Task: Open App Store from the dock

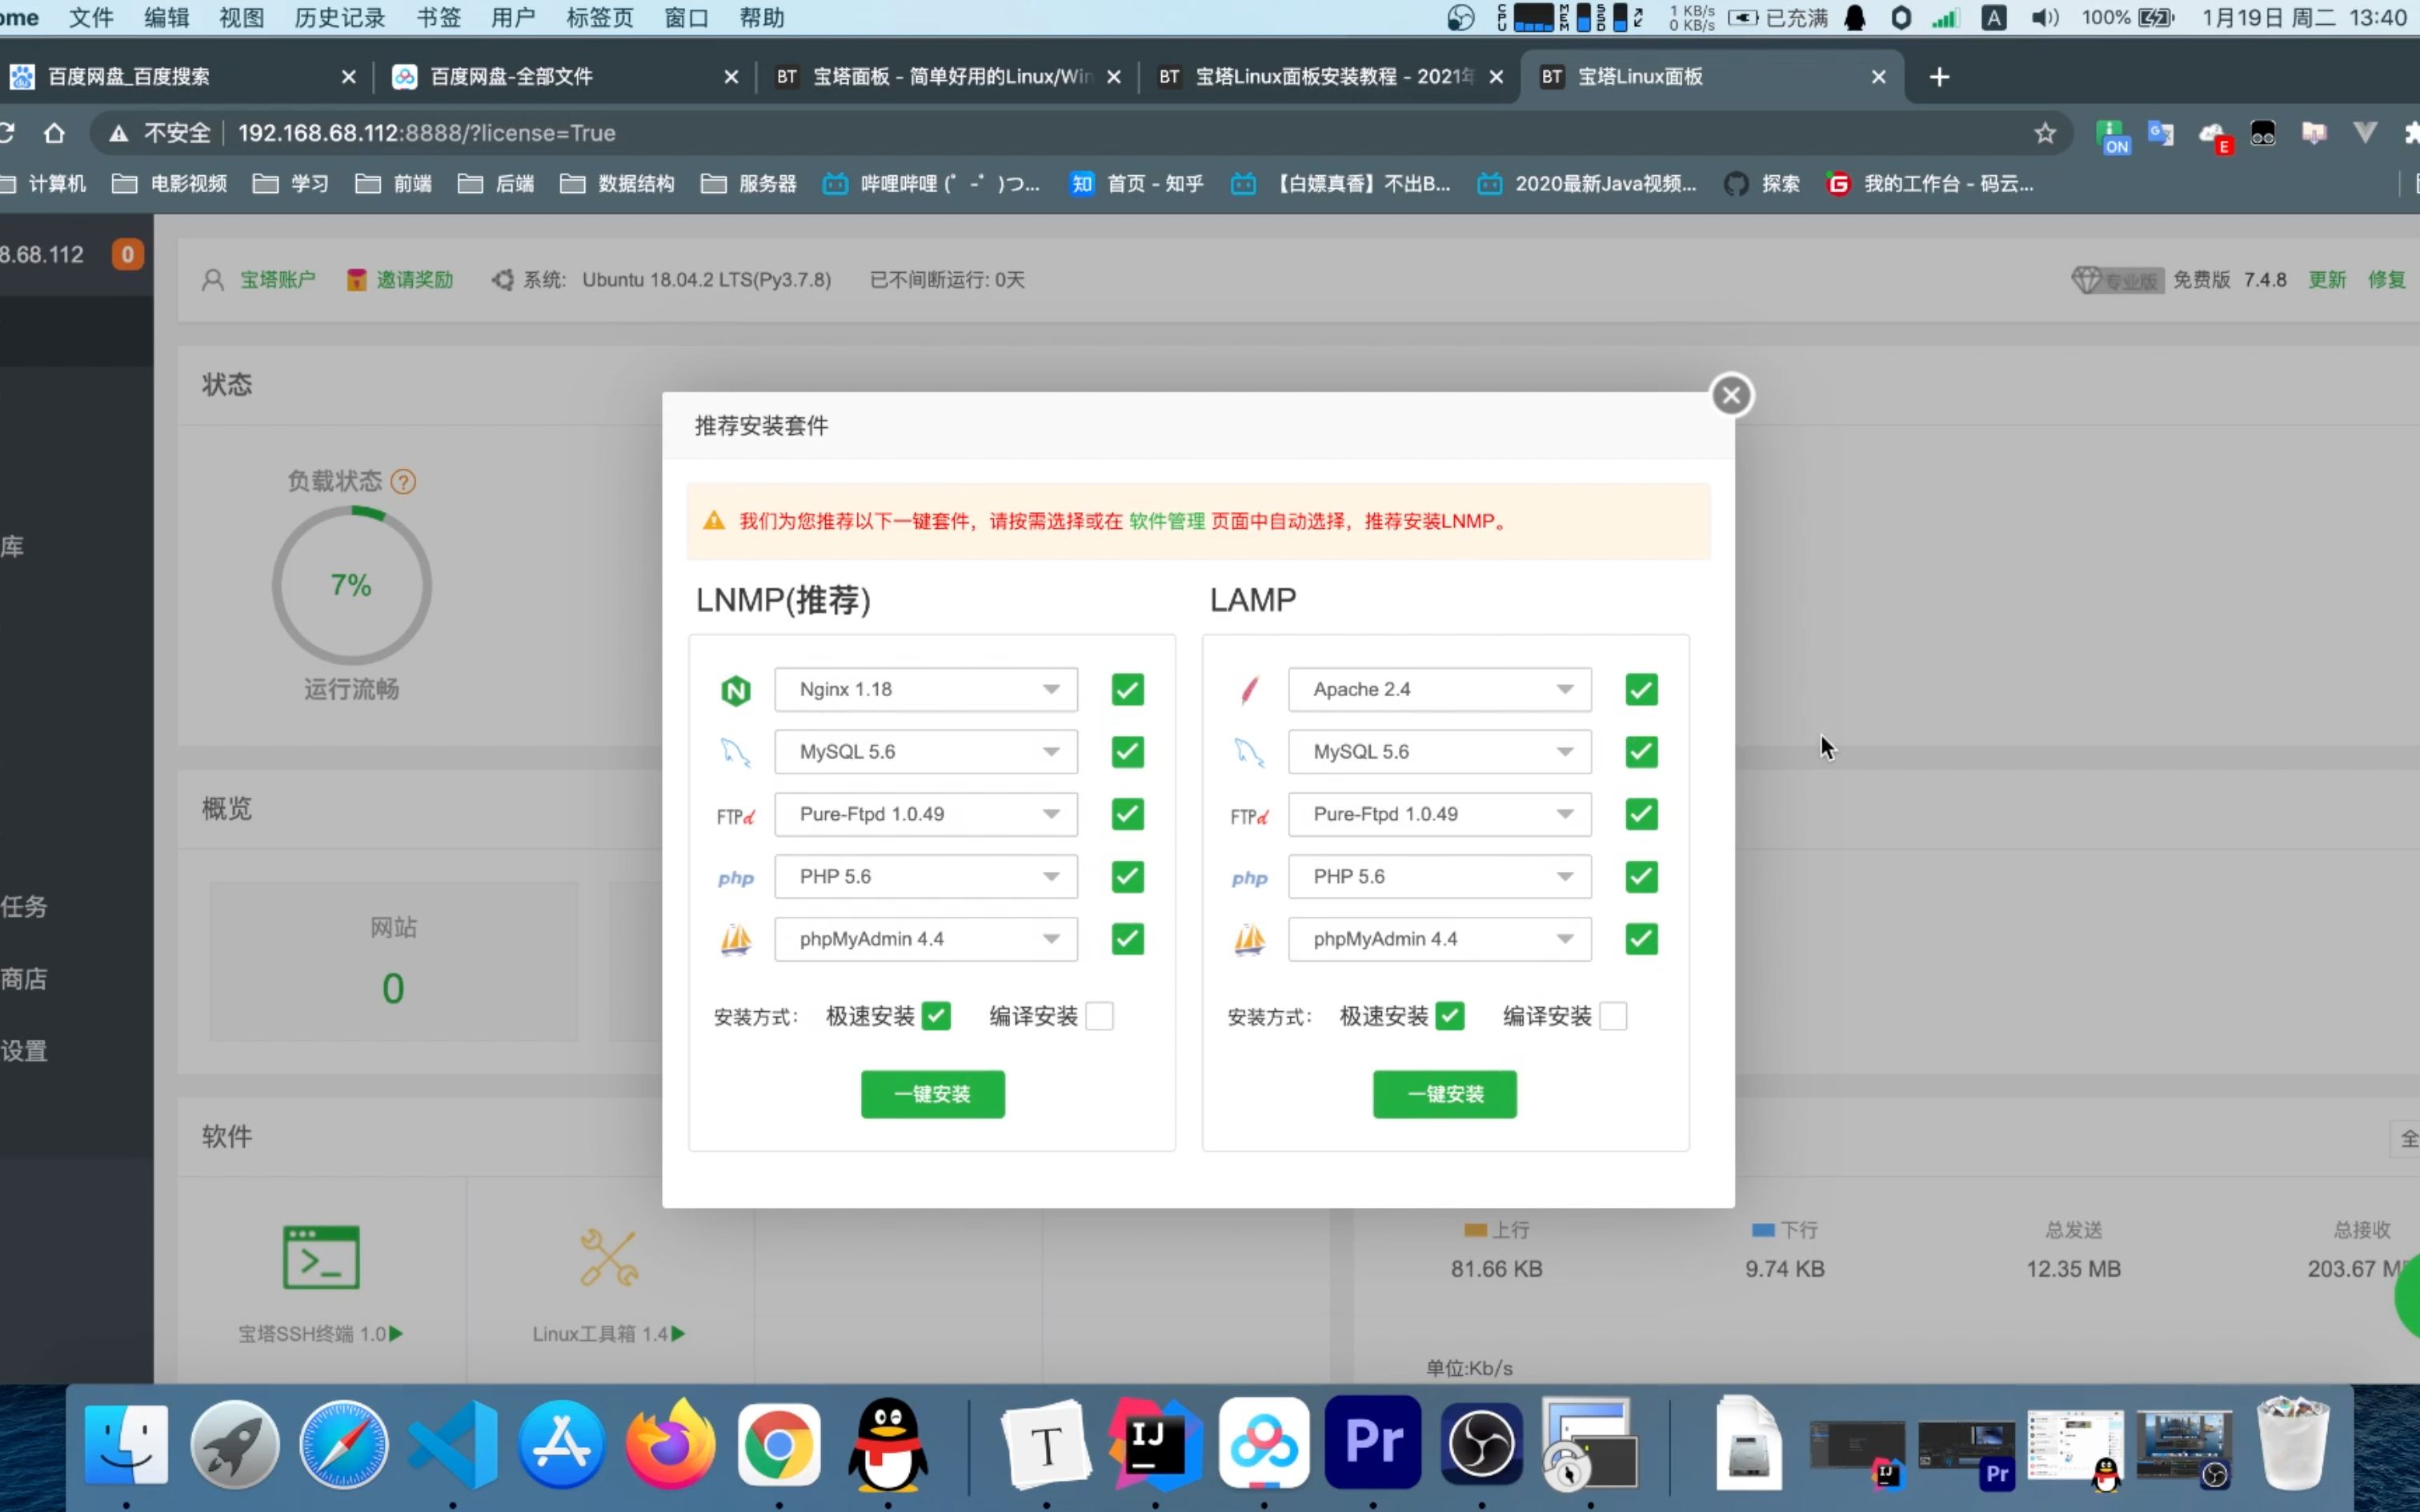Action: click(x=561, y=1444)
